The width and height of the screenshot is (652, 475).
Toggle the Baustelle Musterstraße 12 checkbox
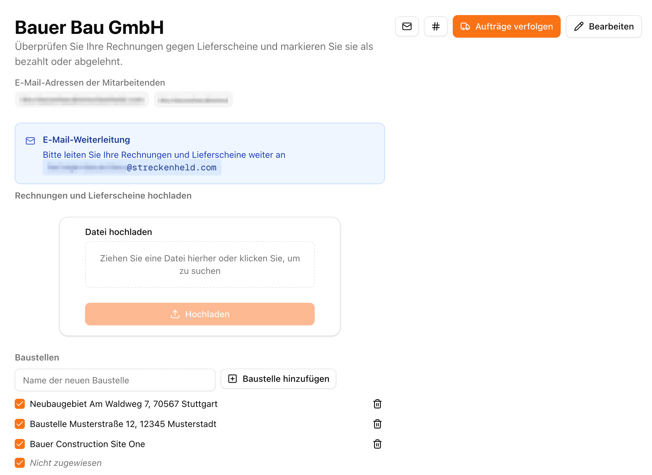click(20, 424)
